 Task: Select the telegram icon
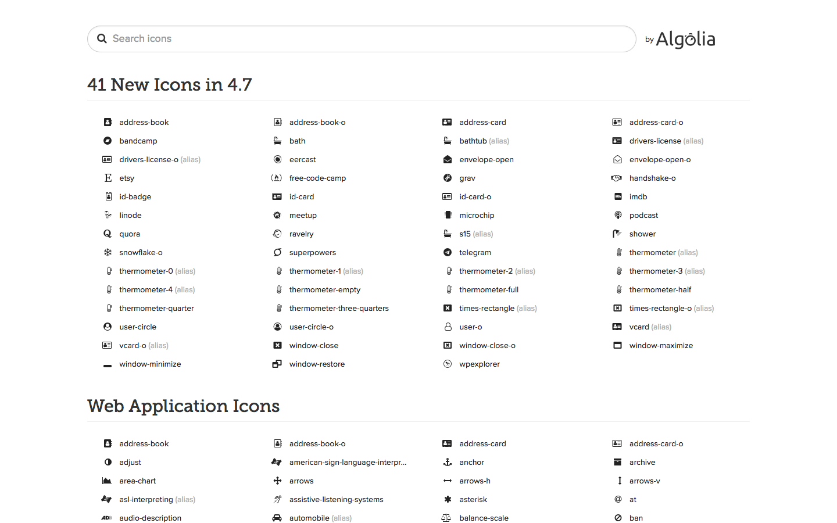point(474,252)
